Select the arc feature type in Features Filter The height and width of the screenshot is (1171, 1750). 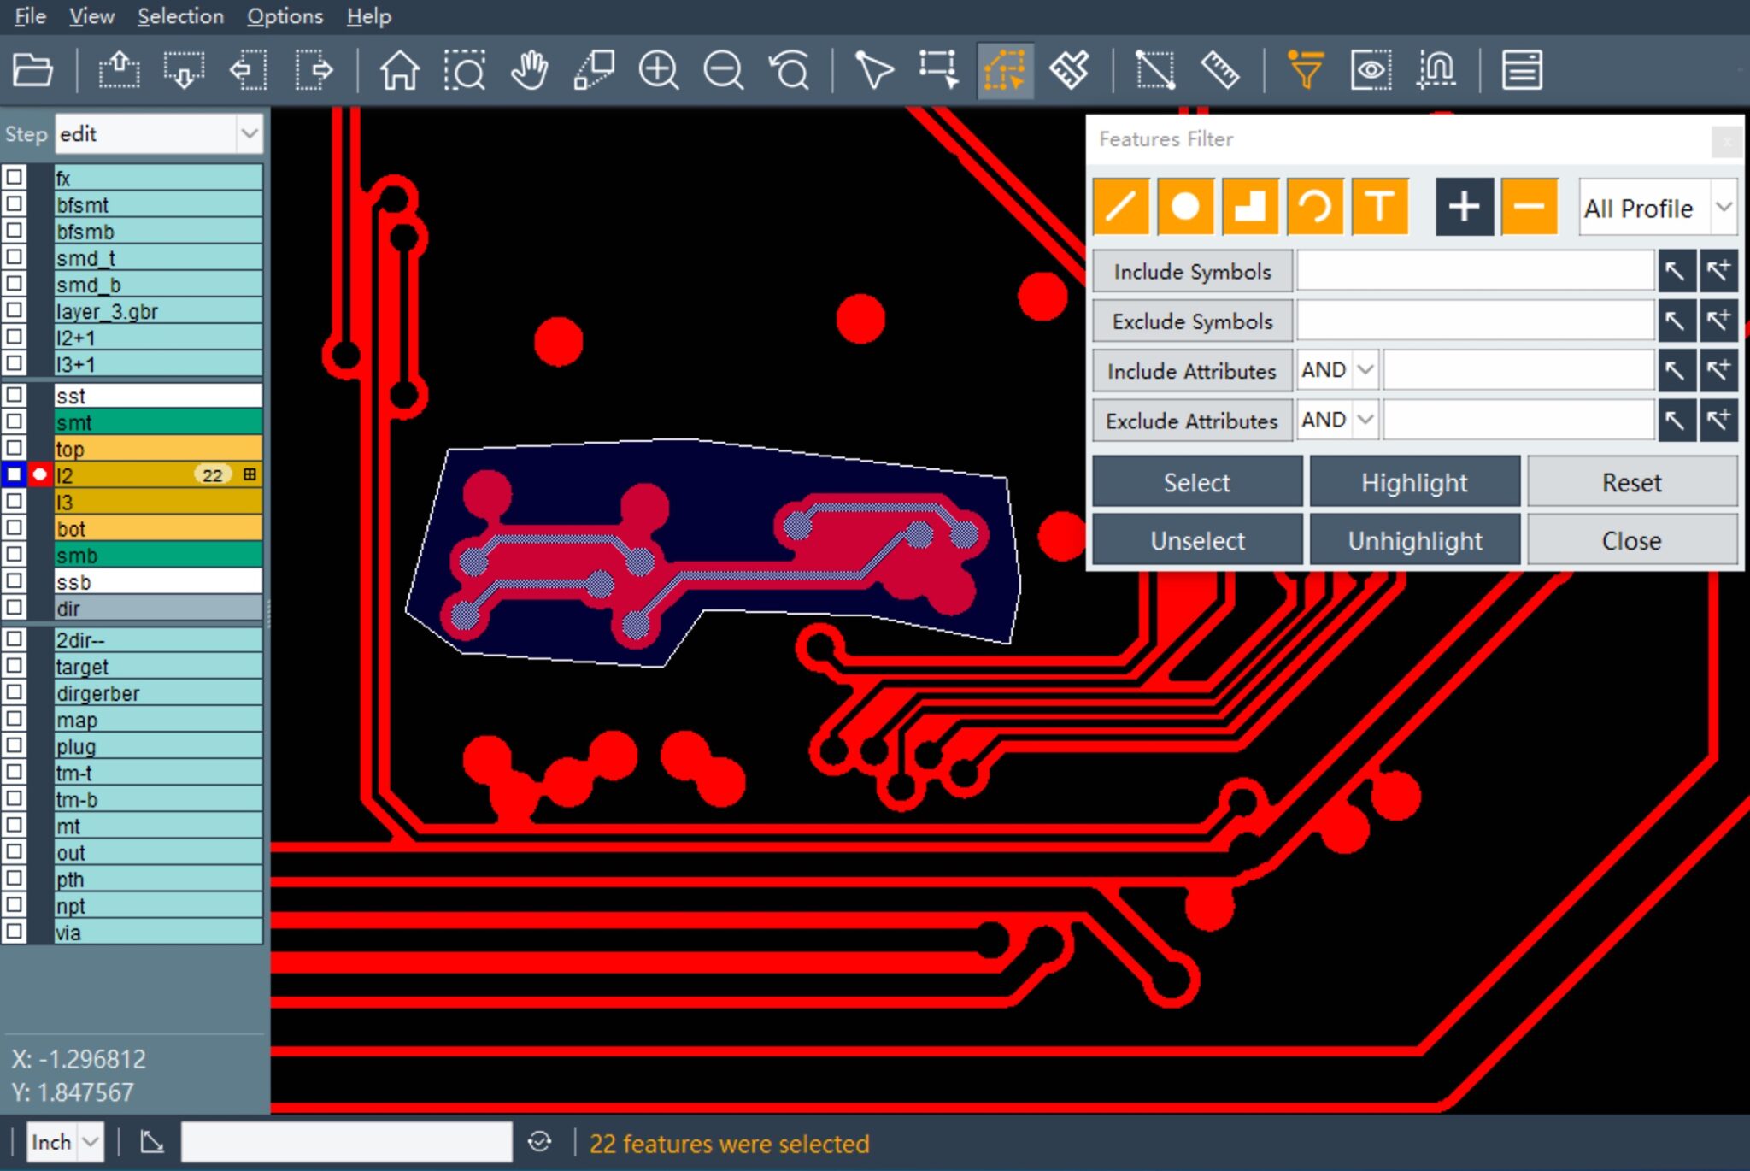point(1315,206)
